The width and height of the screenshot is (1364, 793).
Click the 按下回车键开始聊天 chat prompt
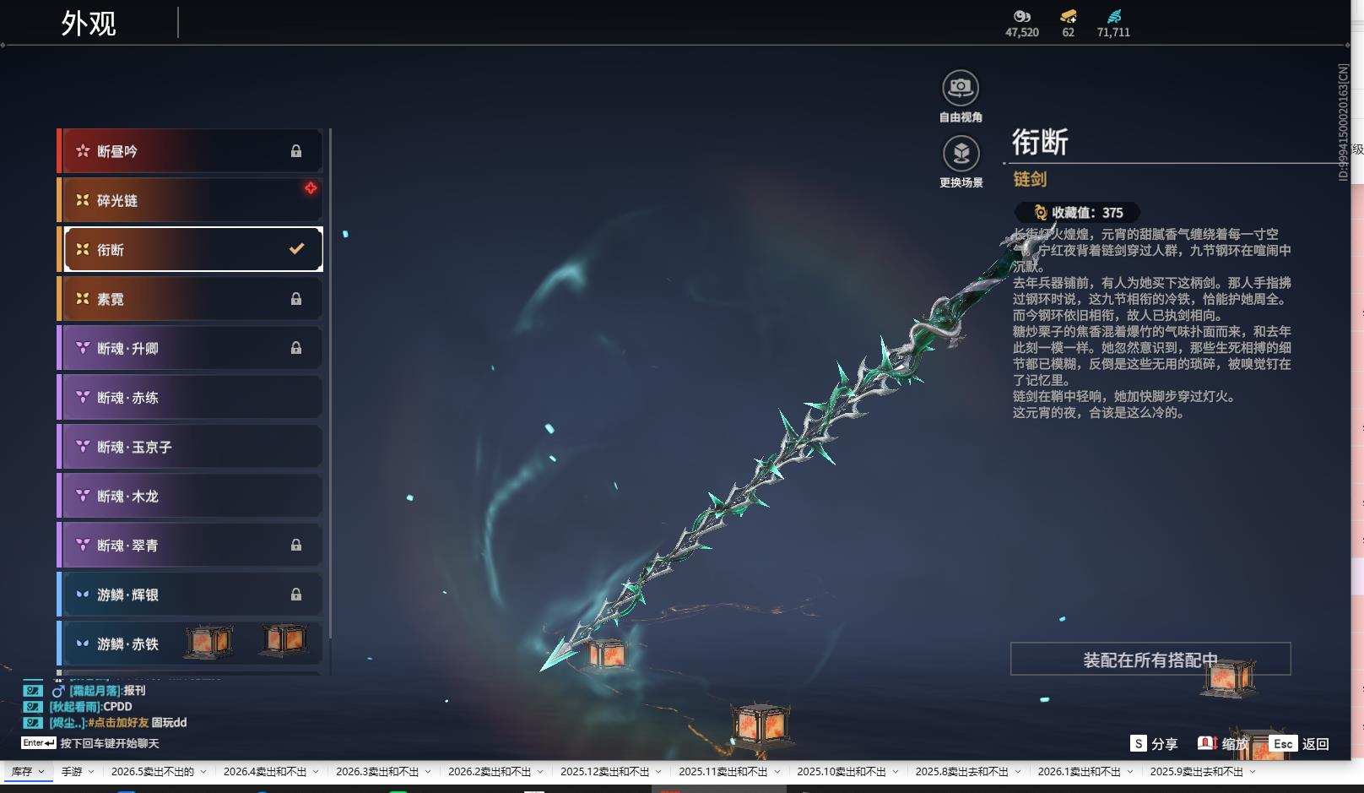pos(110,743)
